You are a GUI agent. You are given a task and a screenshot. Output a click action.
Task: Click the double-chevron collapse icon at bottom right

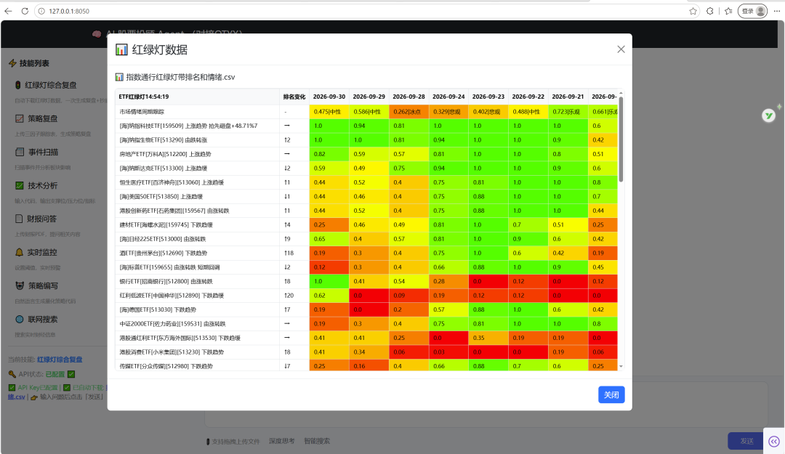click(x=774, y=442)
